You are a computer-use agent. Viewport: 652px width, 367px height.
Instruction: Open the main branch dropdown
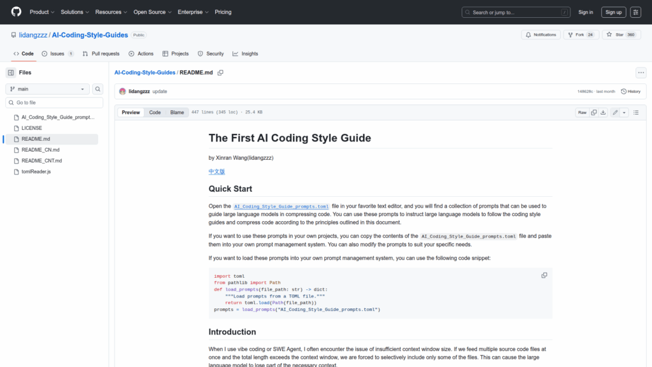(48, 89)
